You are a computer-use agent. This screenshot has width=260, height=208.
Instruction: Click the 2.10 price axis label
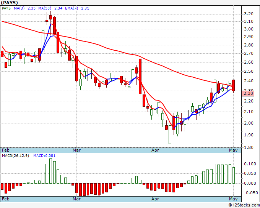click(x=249, y=112)
